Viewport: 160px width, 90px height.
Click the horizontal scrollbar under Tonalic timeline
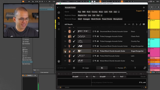pos(67,87)
